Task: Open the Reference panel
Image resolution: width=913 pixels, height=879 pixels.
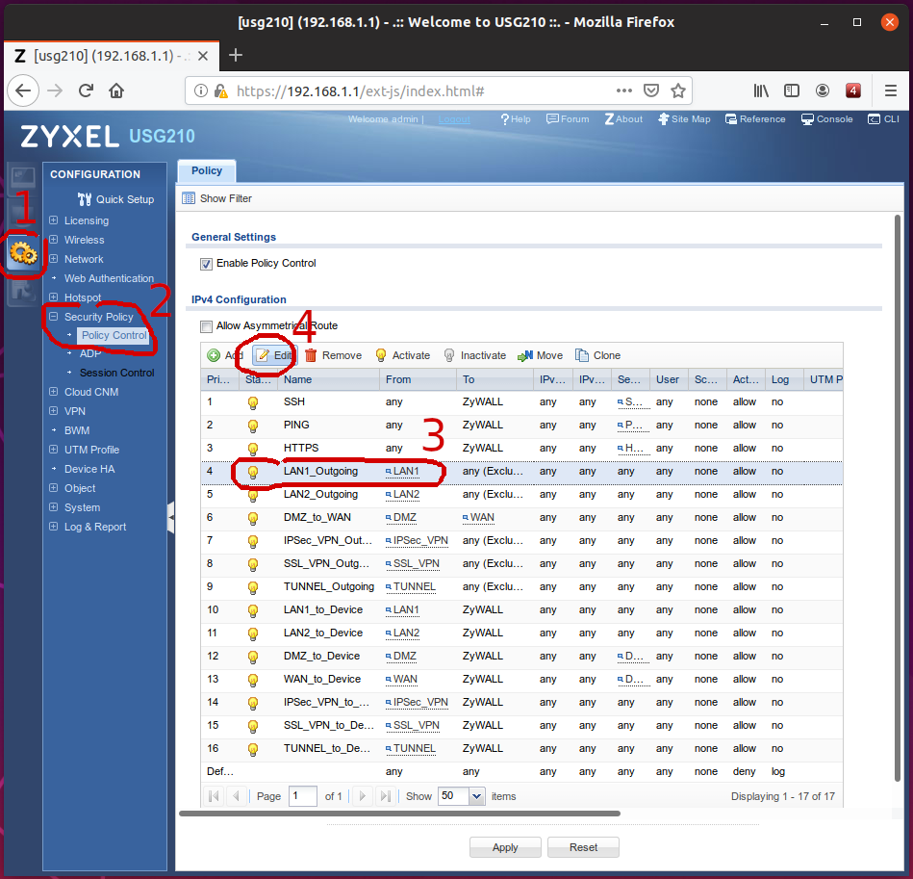Action: point(755,118)
